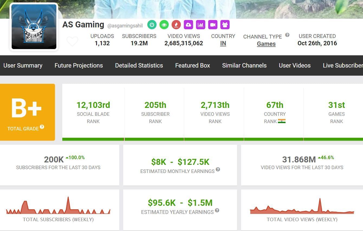Switch to the Future Projections tab

pos(79,65)
